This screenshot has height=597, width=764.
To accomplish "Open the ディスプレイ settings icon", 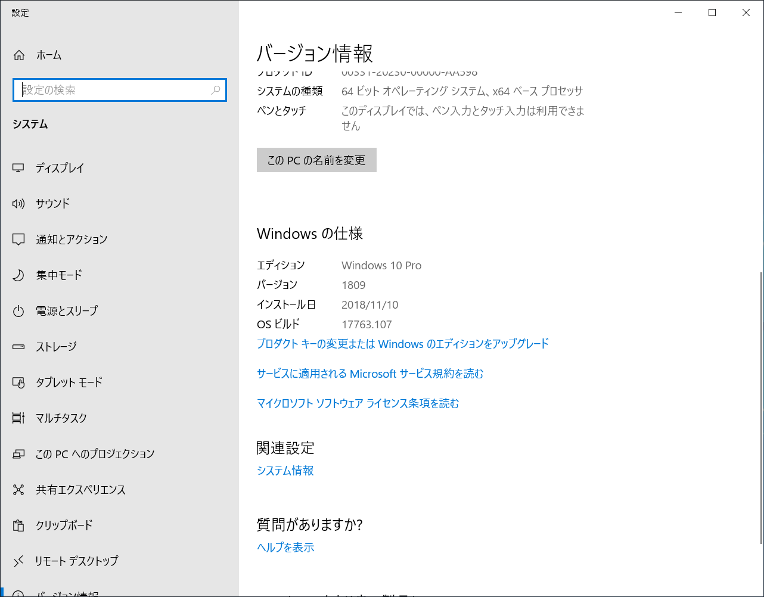I will click(60, 167).
